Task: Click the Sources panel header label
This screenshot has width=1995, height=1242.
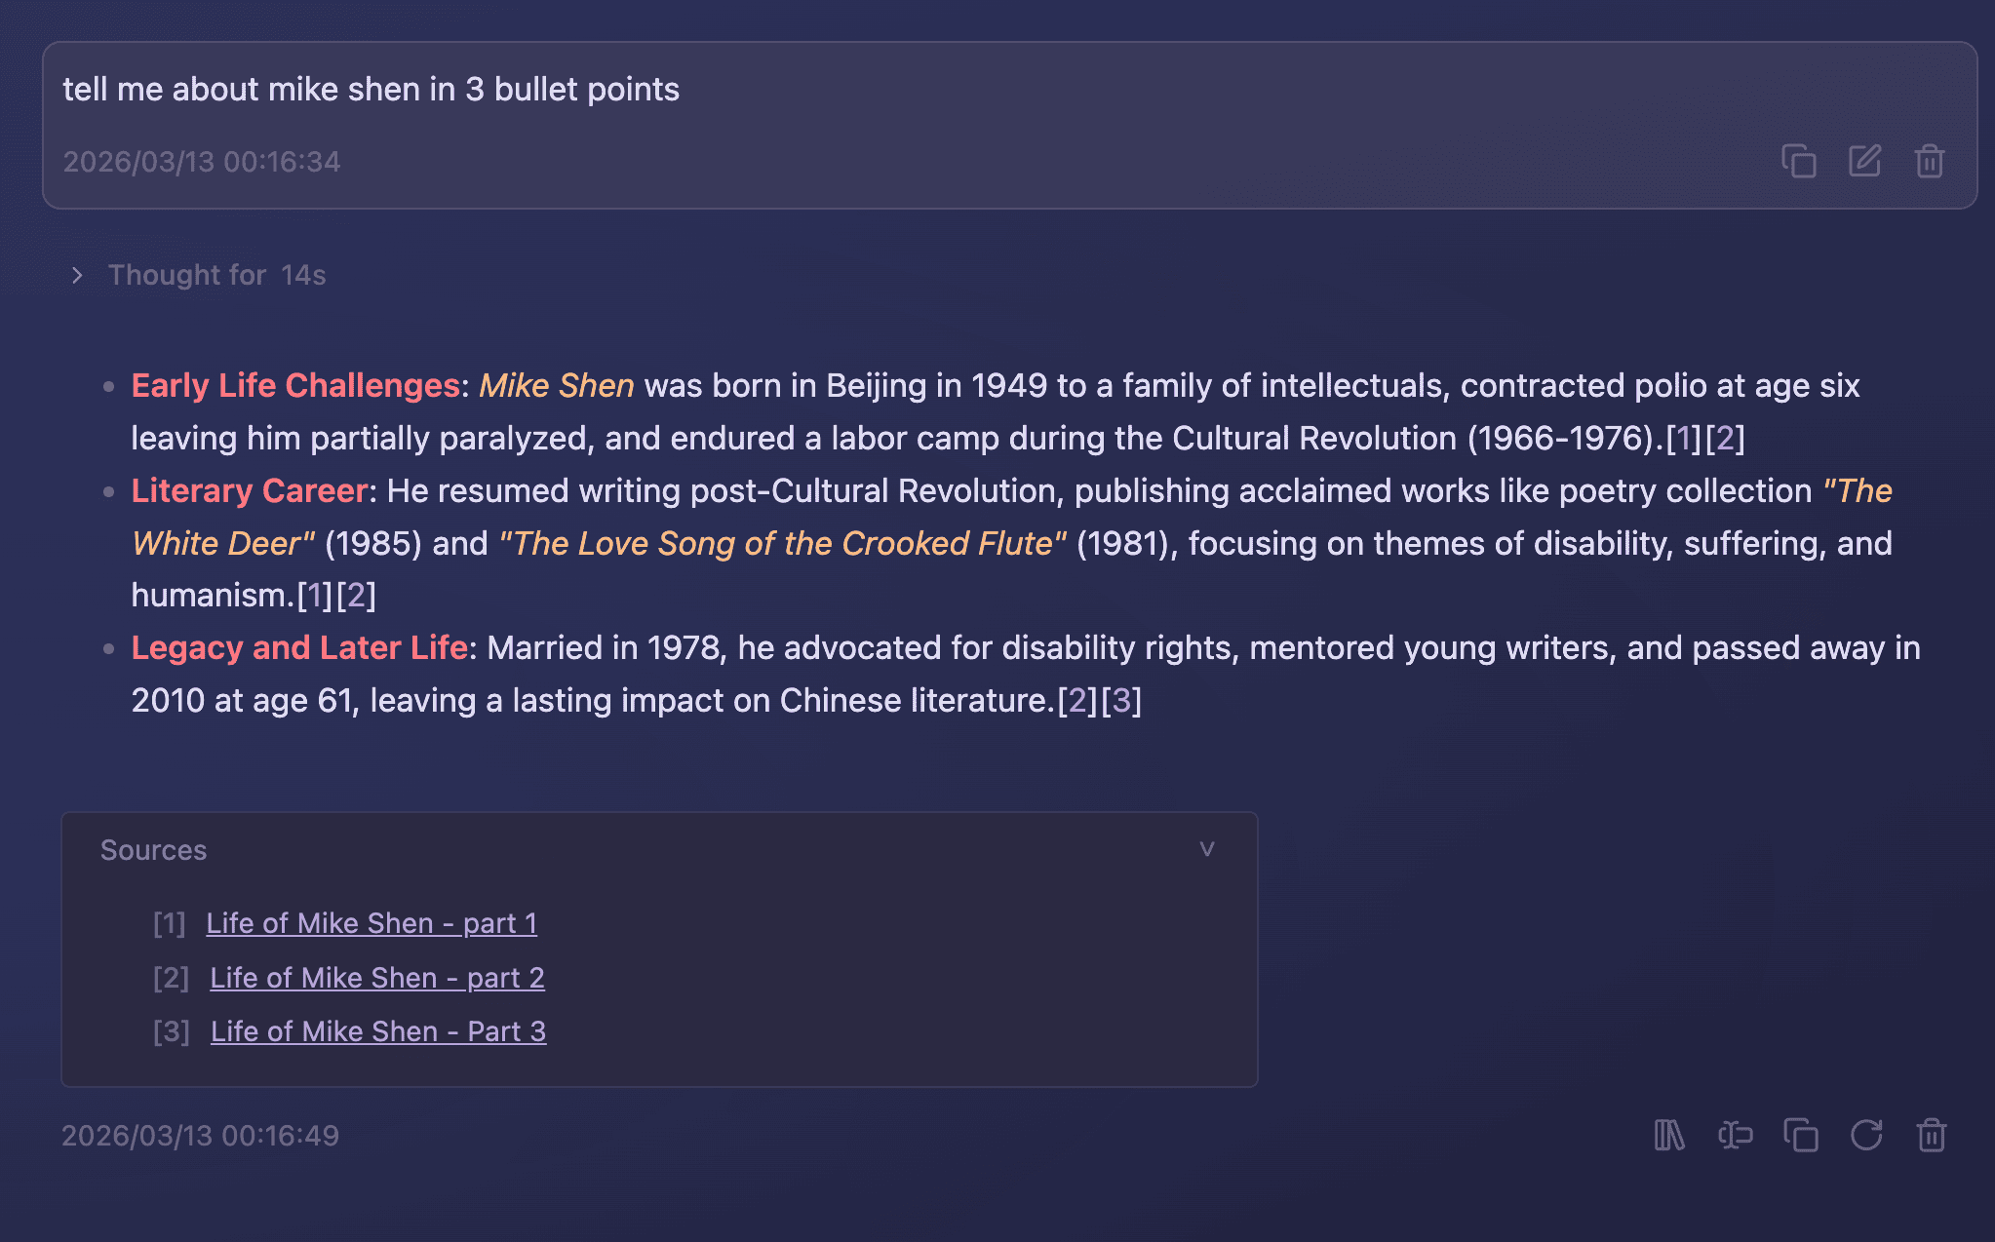Action: (152, 849)
